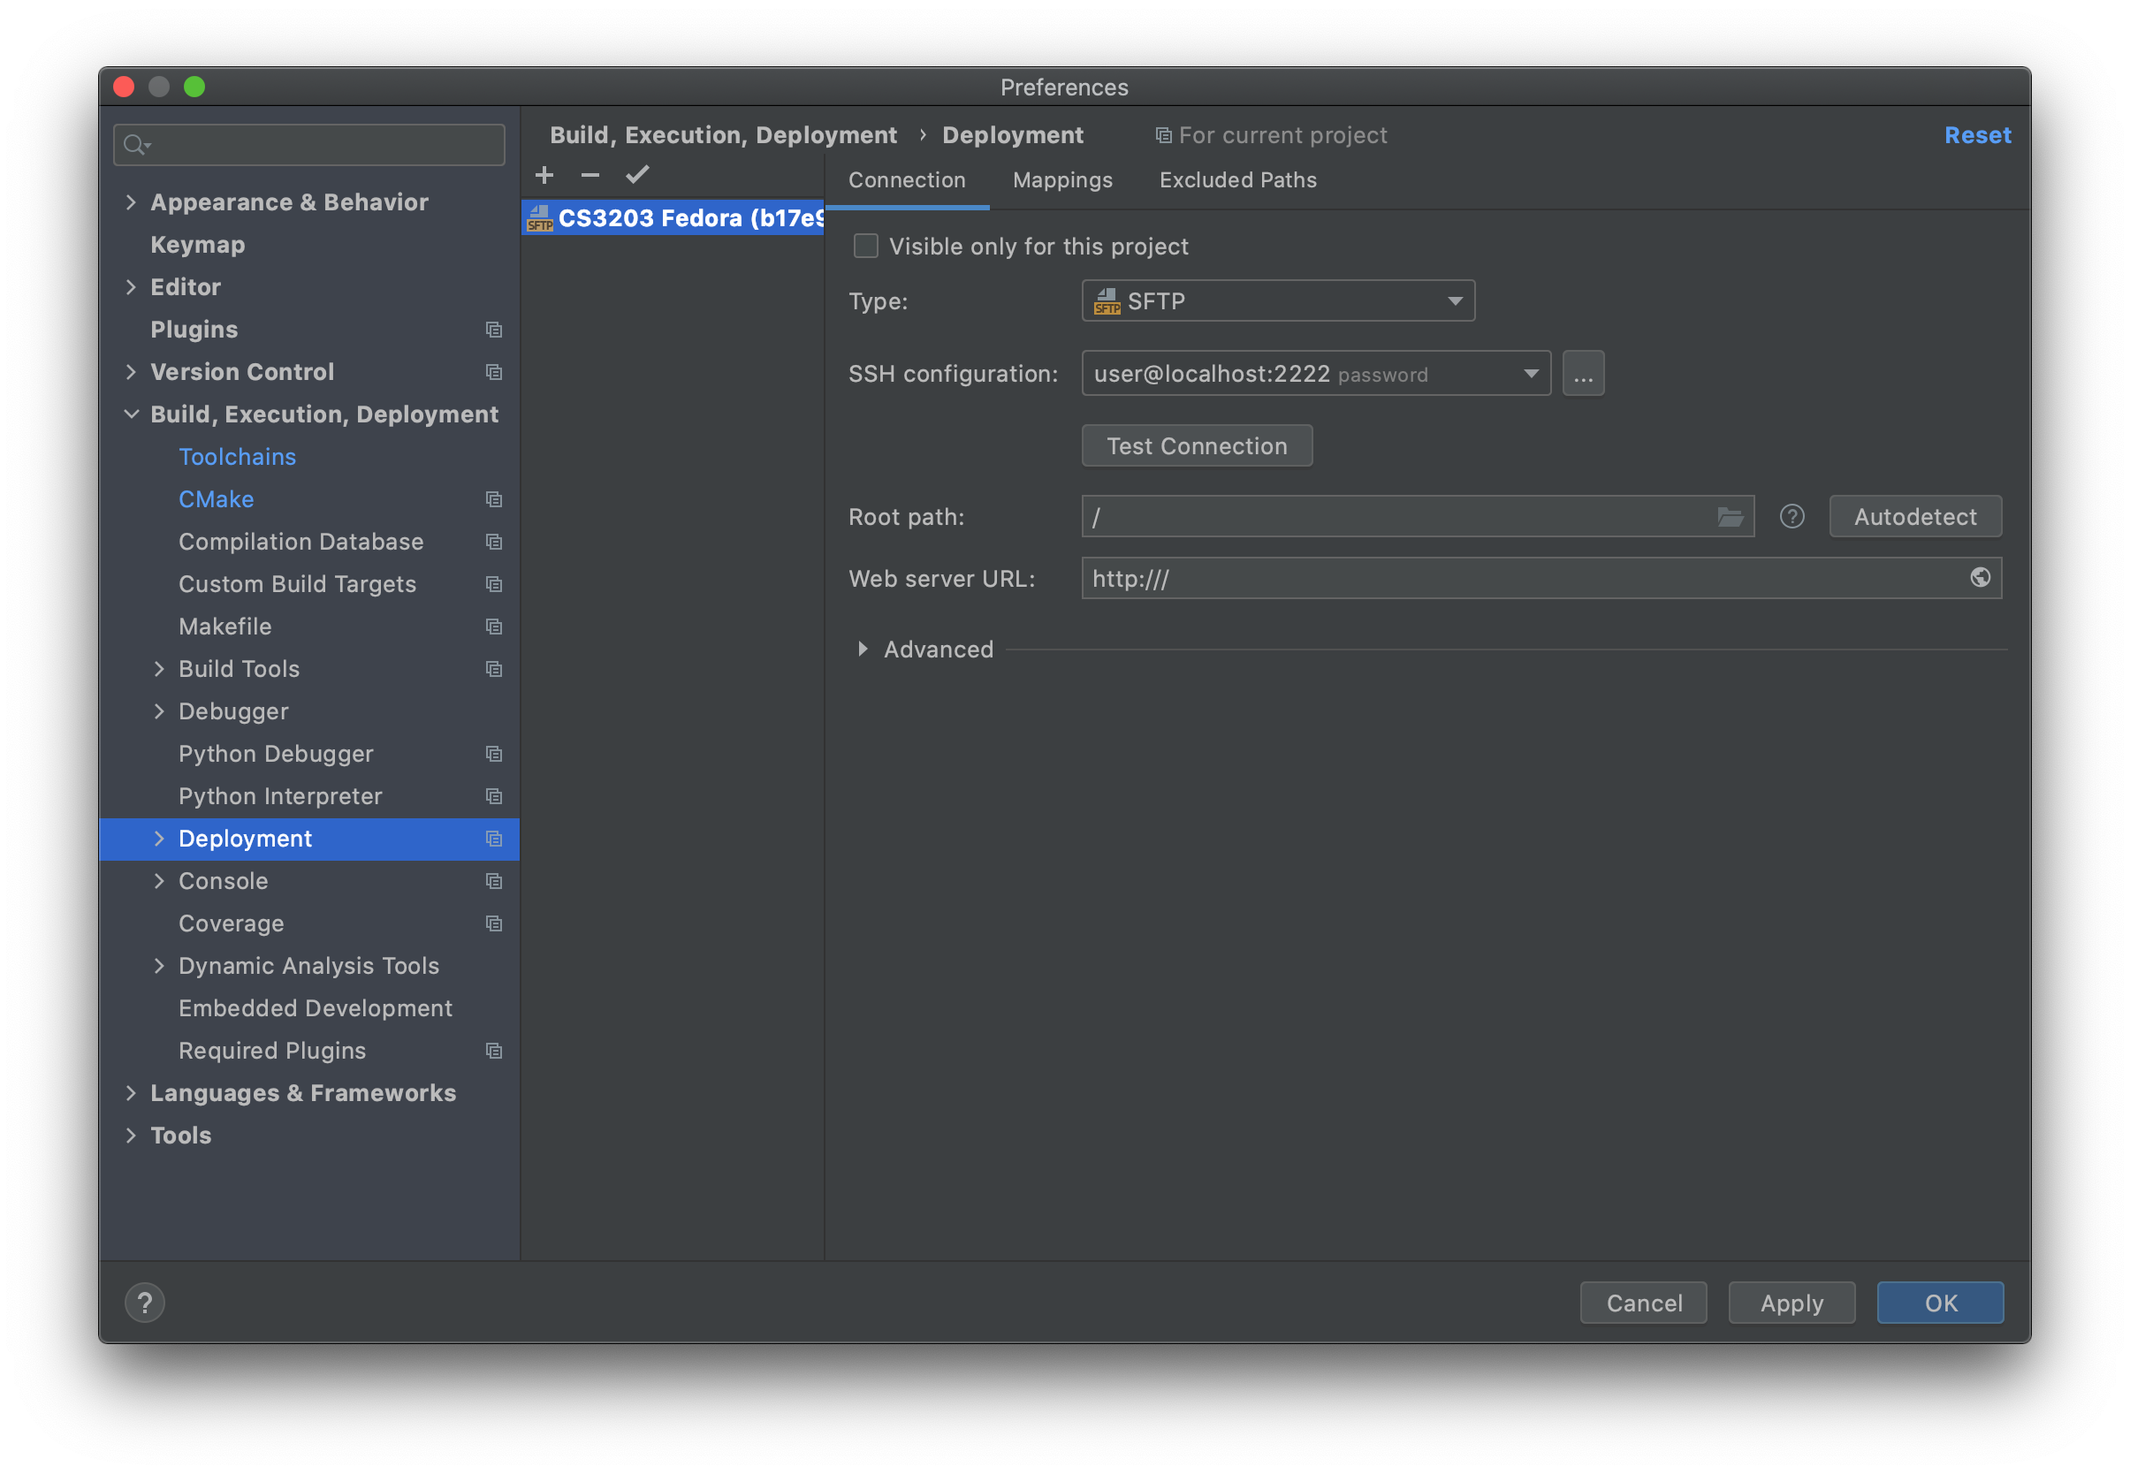The height and width of the screenshot is (1474, 2130).
Task: Click the Autodetect button
Action: 1914,516
